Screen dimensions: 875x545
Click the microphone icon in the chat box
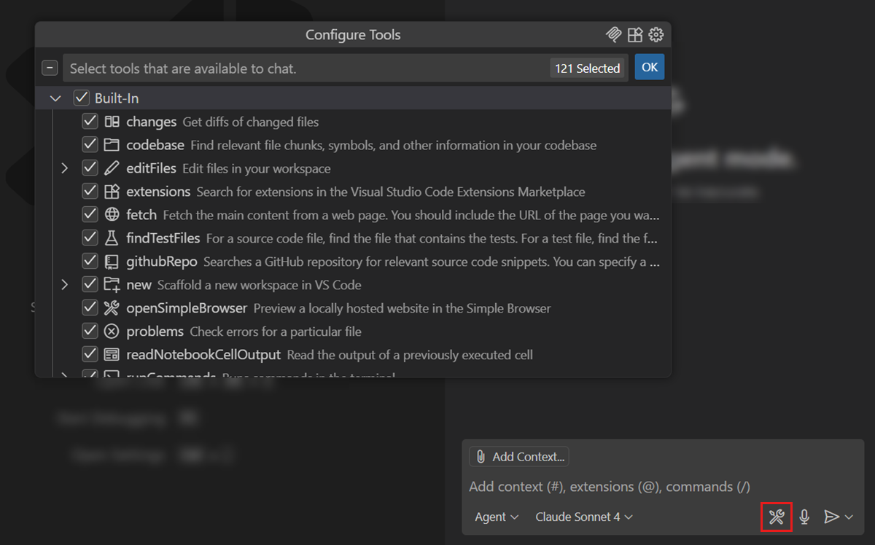point(804,517)
